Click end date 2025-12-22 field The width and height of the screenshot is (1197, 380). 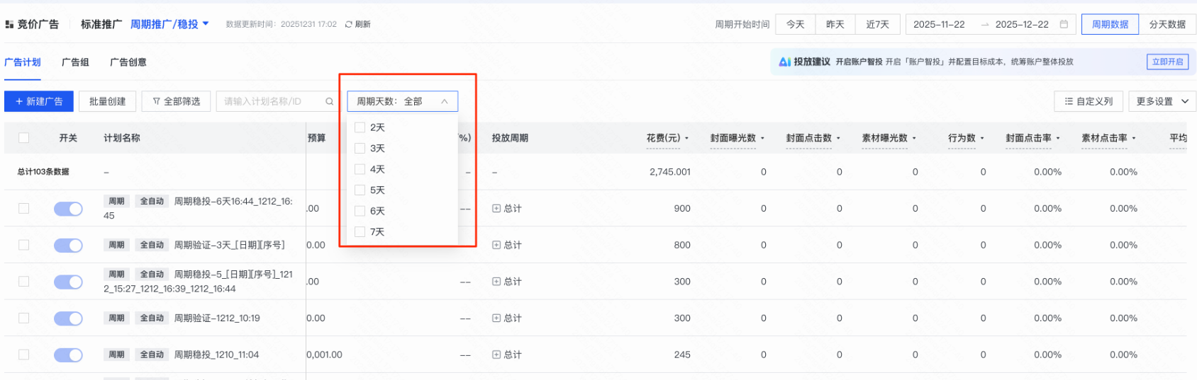click(x=1021, y=24)
